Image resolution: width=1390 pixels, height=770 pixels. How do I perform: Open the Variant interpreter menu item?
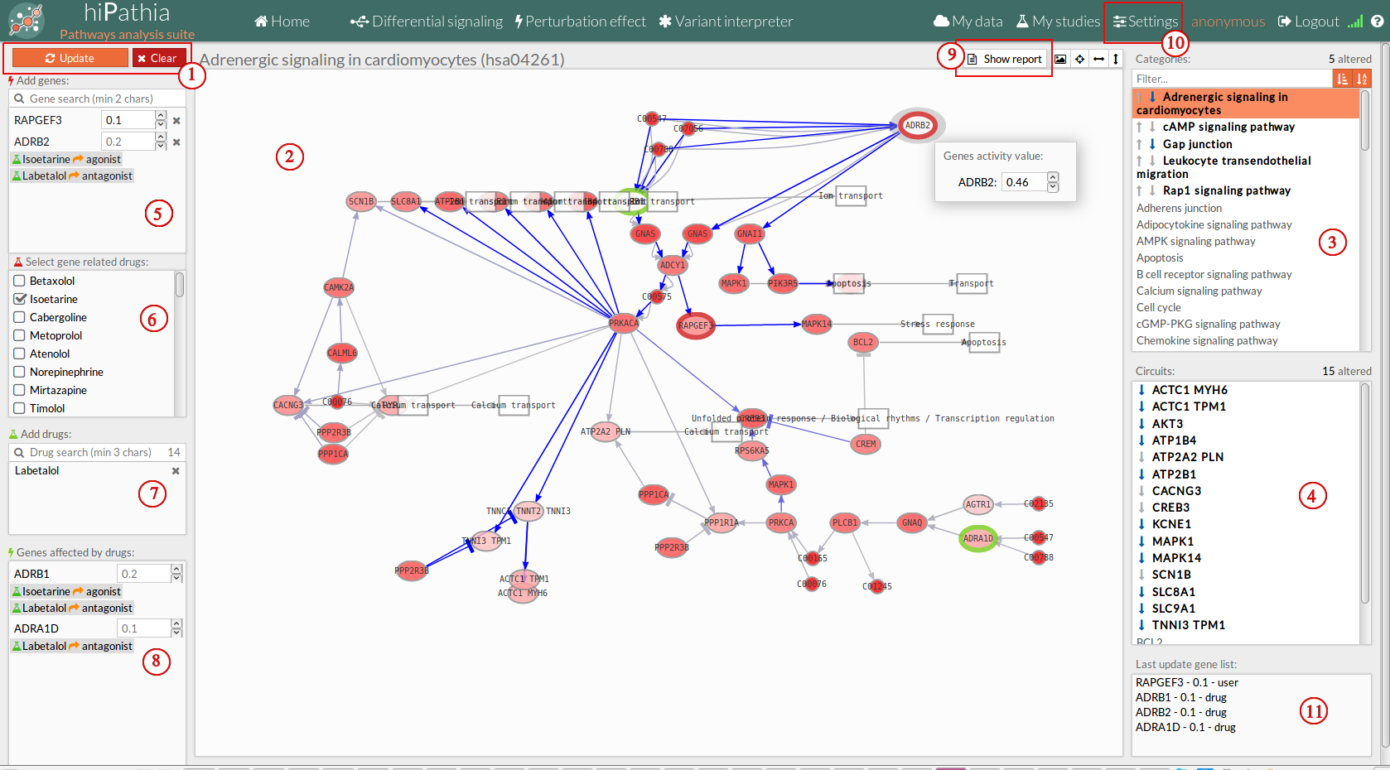click(x=726, y=22)
